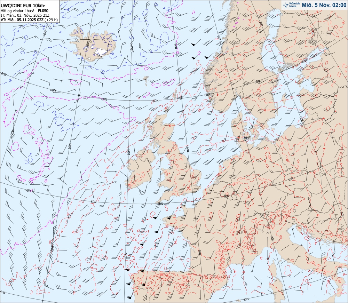The width and height of the screenshot is (348, 303).
Task: Click the "IT: Mán.. 03. Nóv.. 2025 21Z" line
Action: pos(25,15)
